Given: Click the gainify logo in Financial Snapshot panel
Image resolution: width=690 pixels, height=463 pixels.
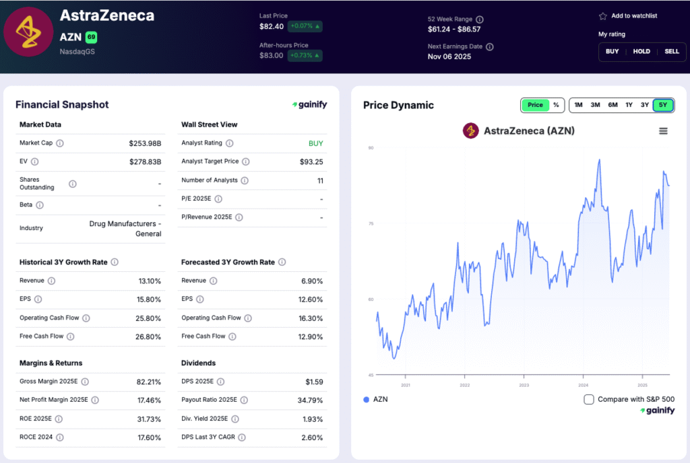Looking at the screenshot, I should 309,104.
